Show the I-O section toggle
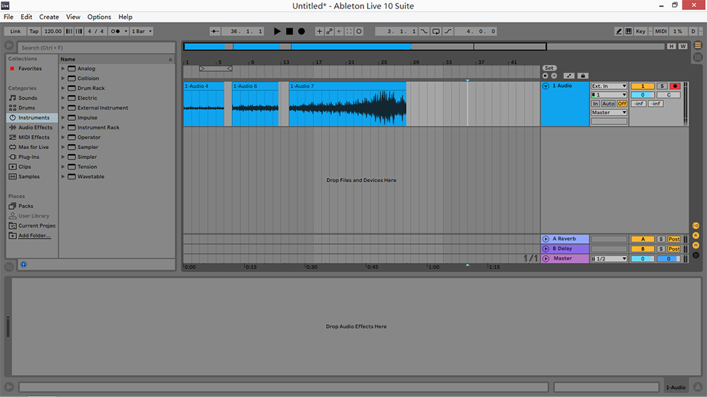The image size is (707, 397). click(x=696, y=225)
